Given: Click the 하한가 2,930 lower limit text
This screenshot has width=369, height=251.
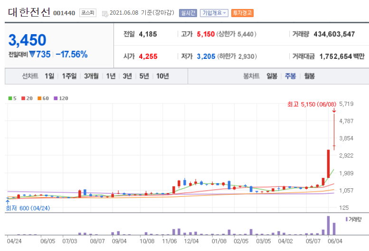Looking at the screenshot, I should pyautogui.click(x=237, y=56).
